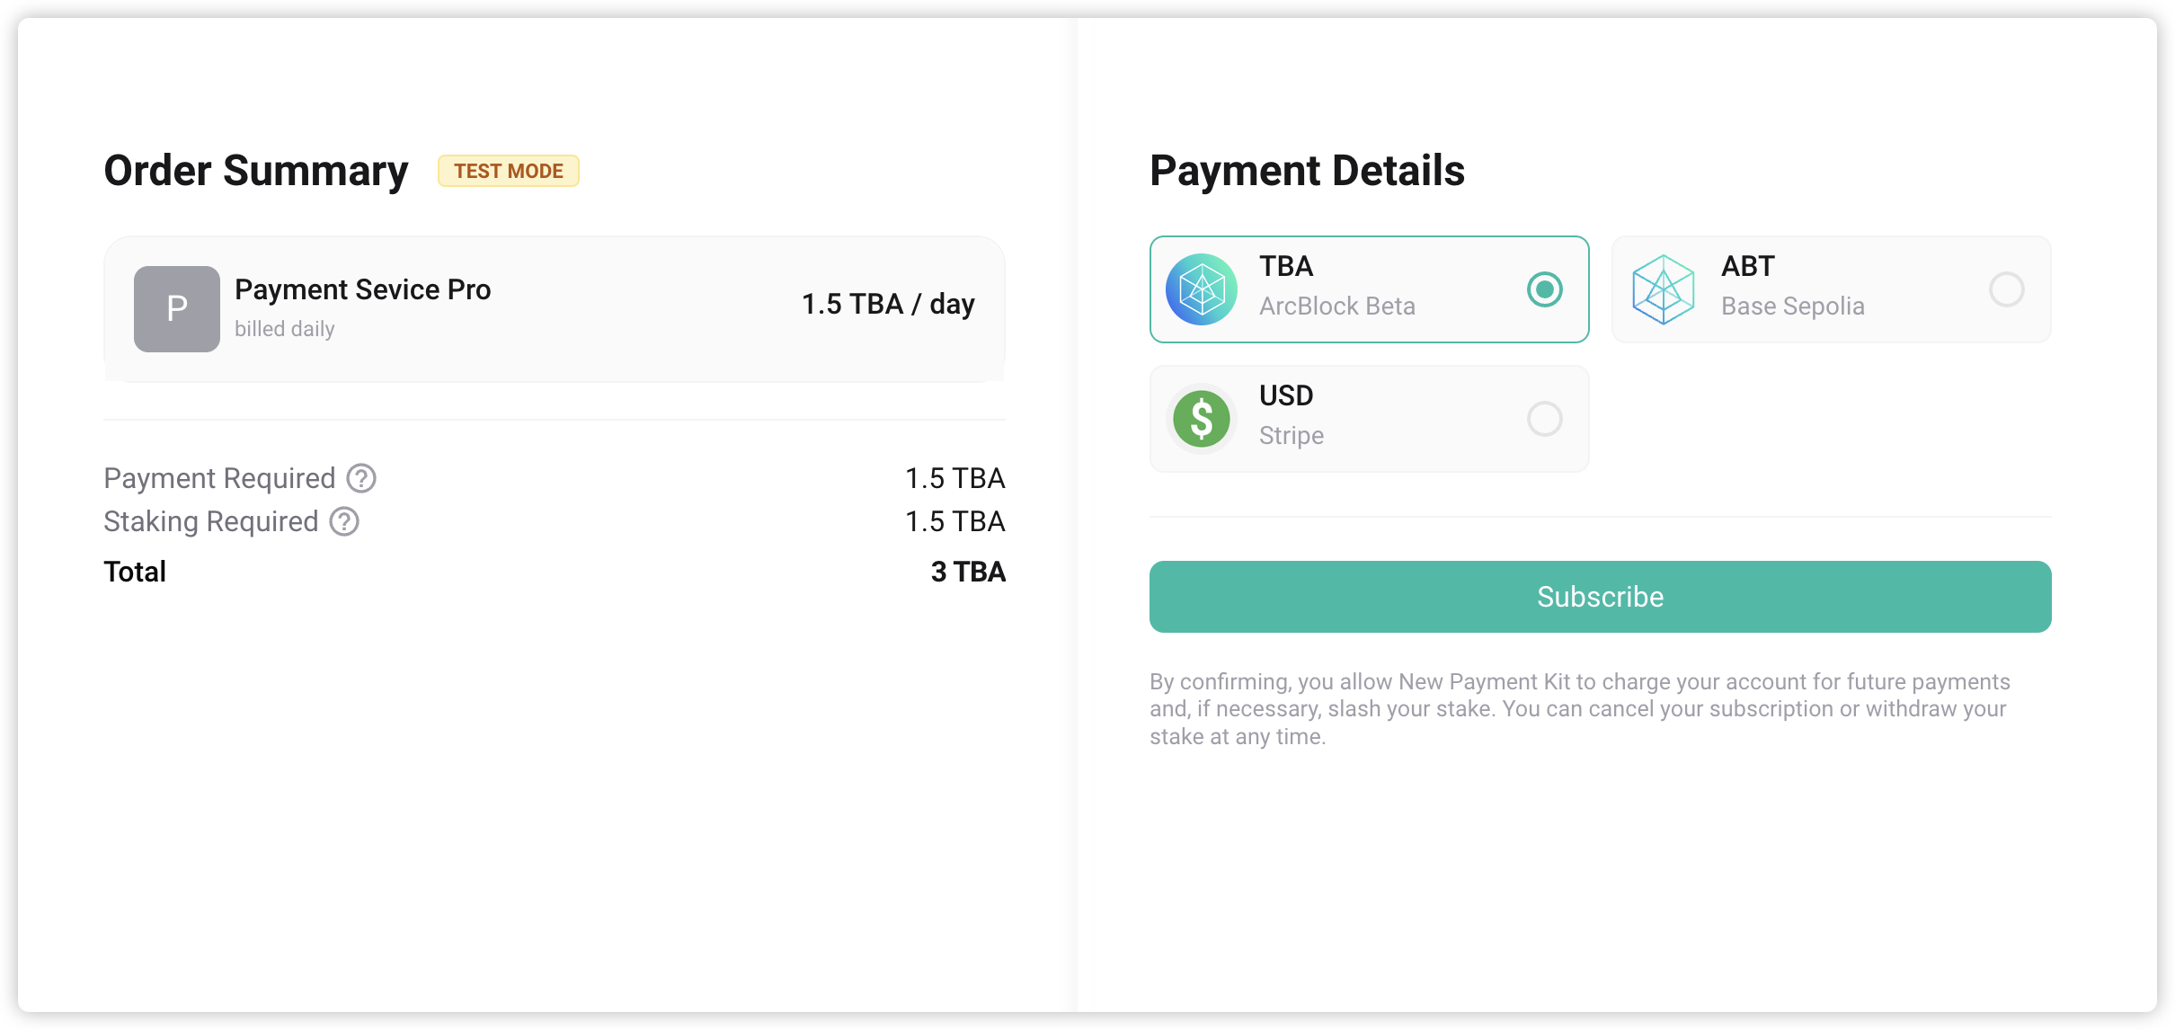Click the 1.5 TBA / day price

pos(888,304)
